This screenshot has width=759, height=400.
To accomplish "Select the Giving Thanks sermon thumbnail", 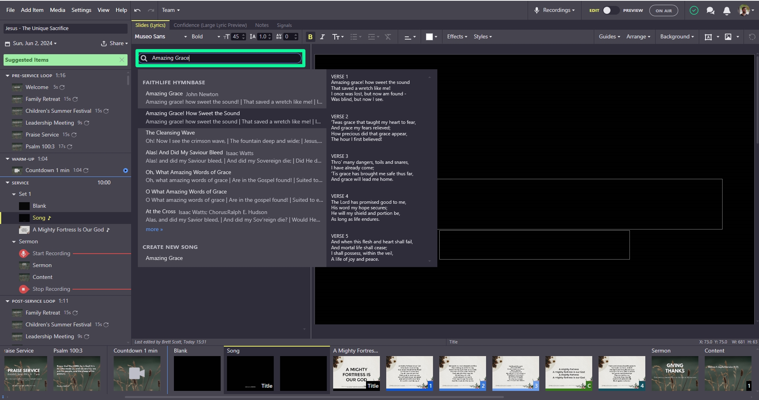I will pos(674,373).
